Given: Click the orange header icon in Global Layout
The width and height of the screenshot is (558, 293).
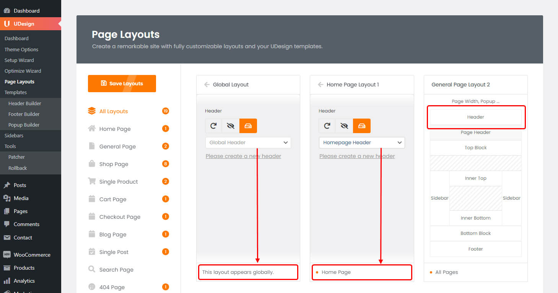Looking at the screenshot, I should tap(248, 126).
